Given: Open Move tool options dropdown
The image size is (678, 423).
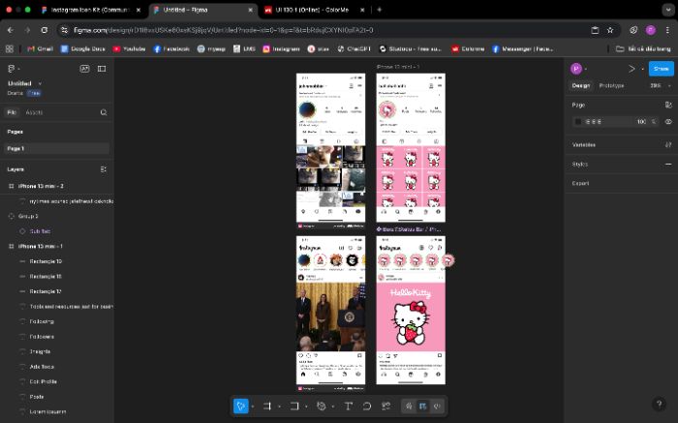Looking at the screenshot, I should [253, 407].
